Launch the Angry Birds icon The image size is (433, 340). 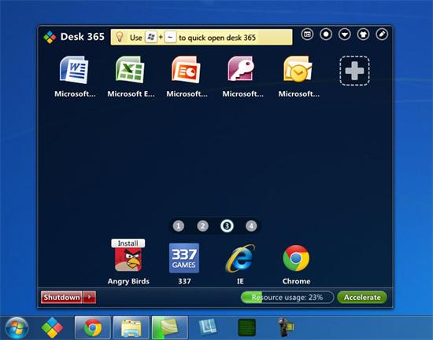point(128,259)
